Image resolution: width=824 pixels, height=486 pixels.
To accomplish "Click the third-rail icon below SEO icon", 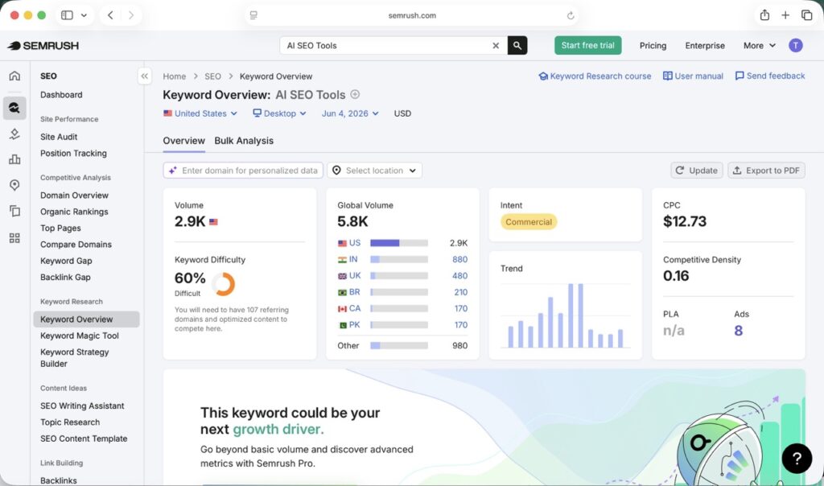I will tap(14, 134).
